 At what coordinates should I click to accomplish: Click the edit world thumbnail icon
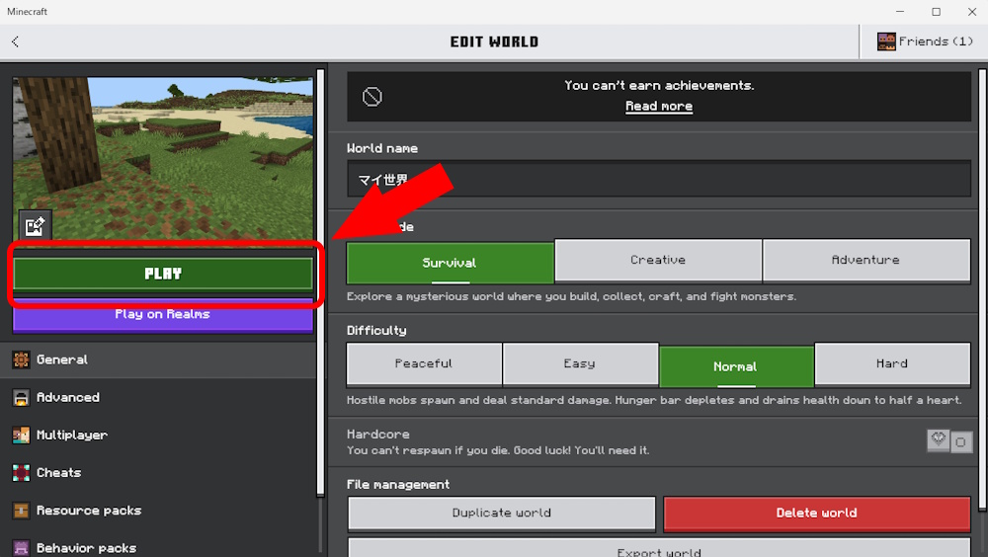[x=35, y=225]
